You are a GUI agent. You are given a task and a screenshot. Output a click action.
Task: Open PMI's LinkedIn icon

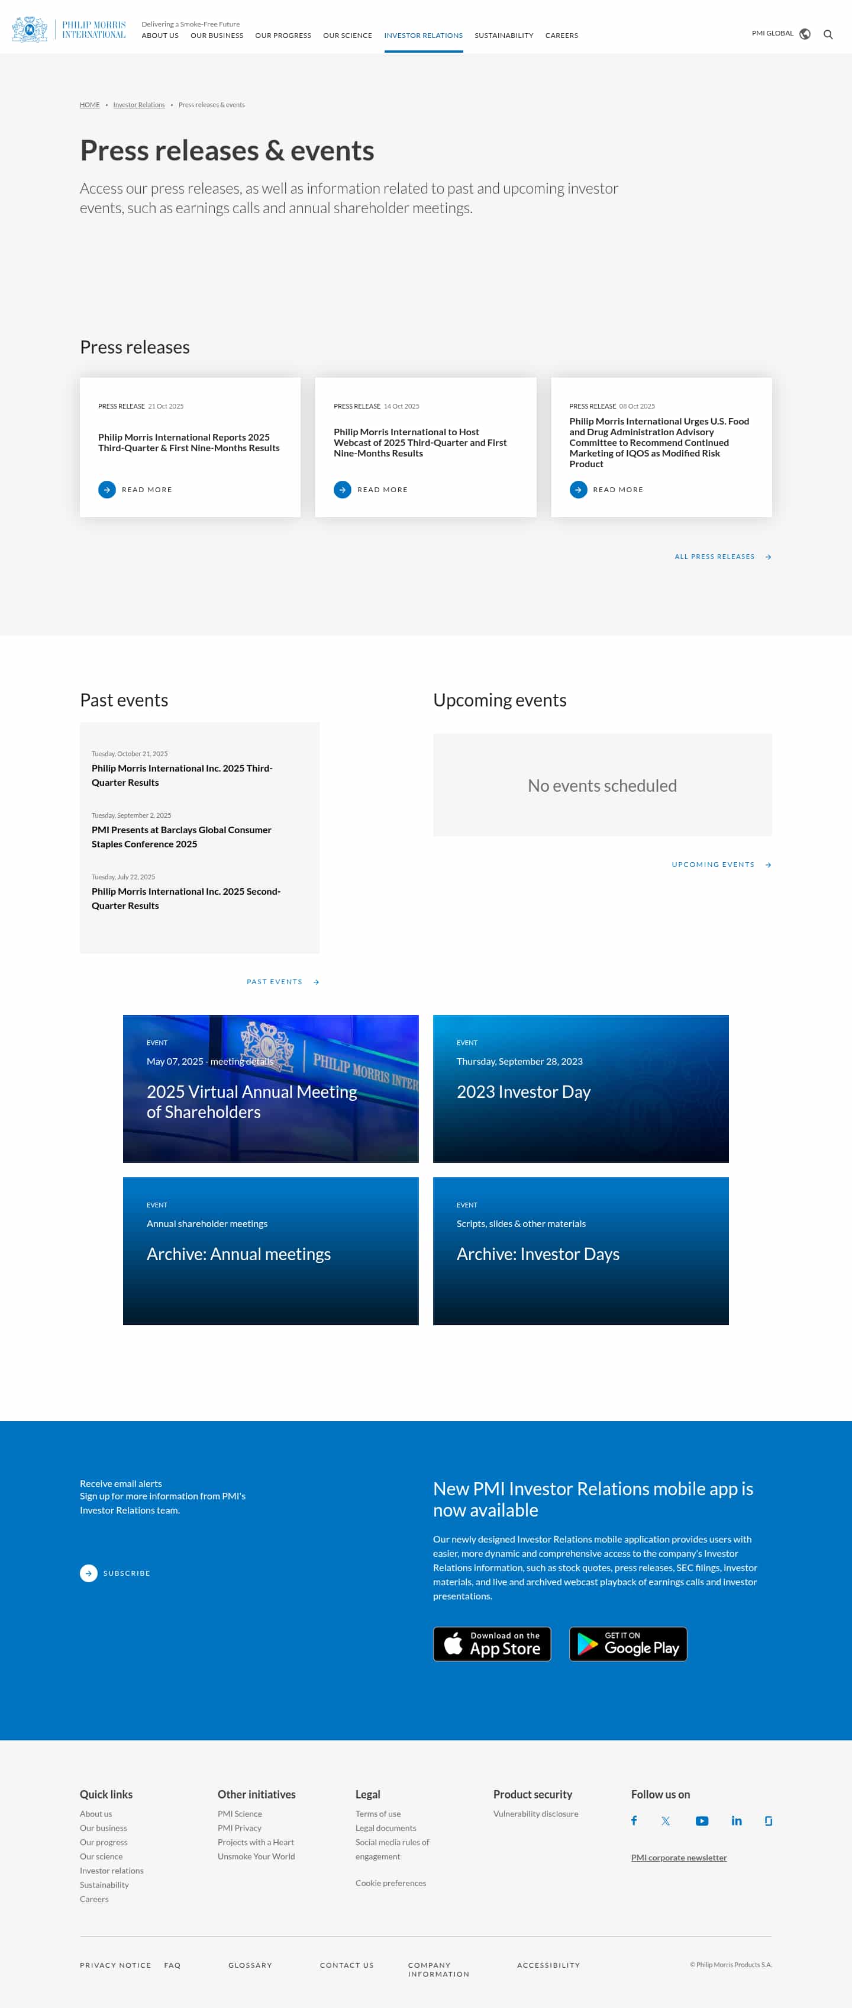(737, 1821)
